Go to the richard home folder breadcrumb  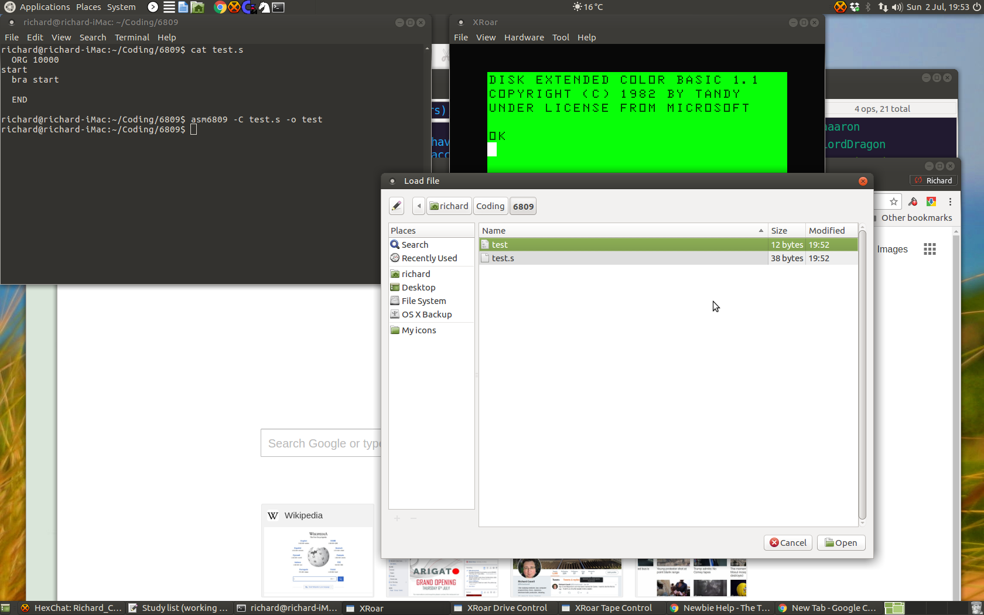tap(449, 206)
